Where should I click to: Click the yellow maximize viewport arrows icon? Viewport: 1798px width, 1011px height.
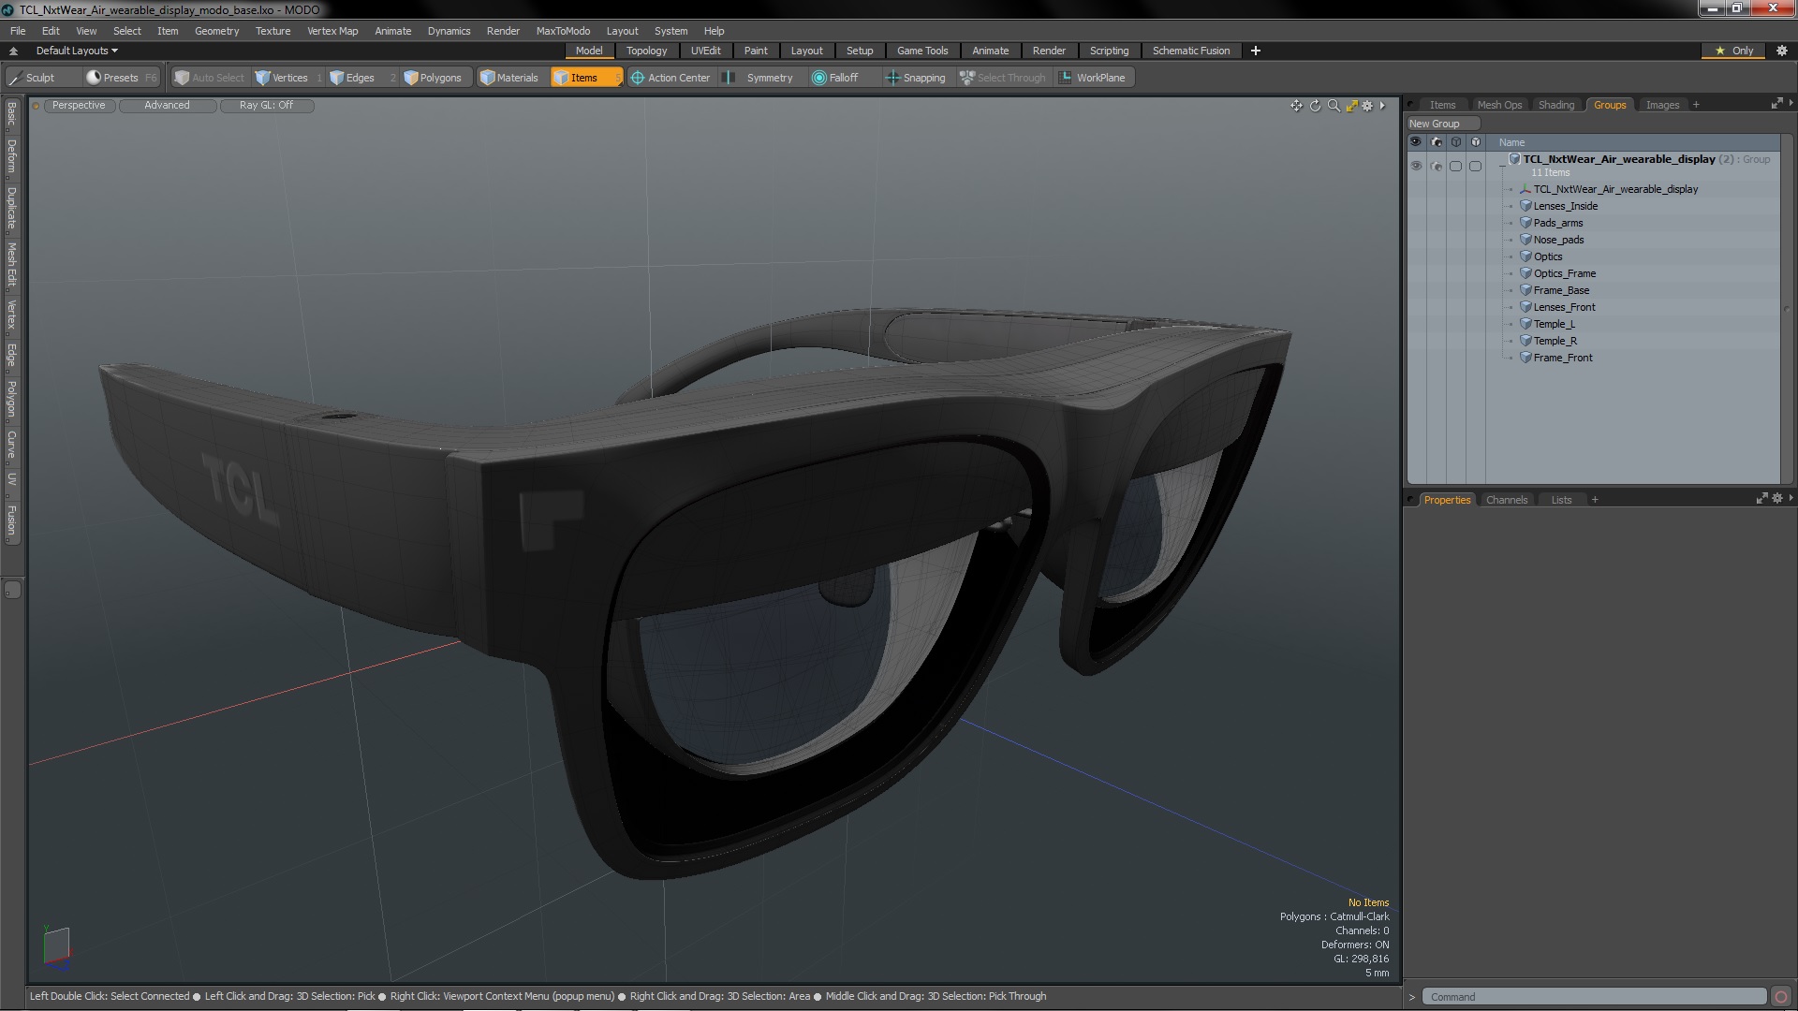point(1351,106)
